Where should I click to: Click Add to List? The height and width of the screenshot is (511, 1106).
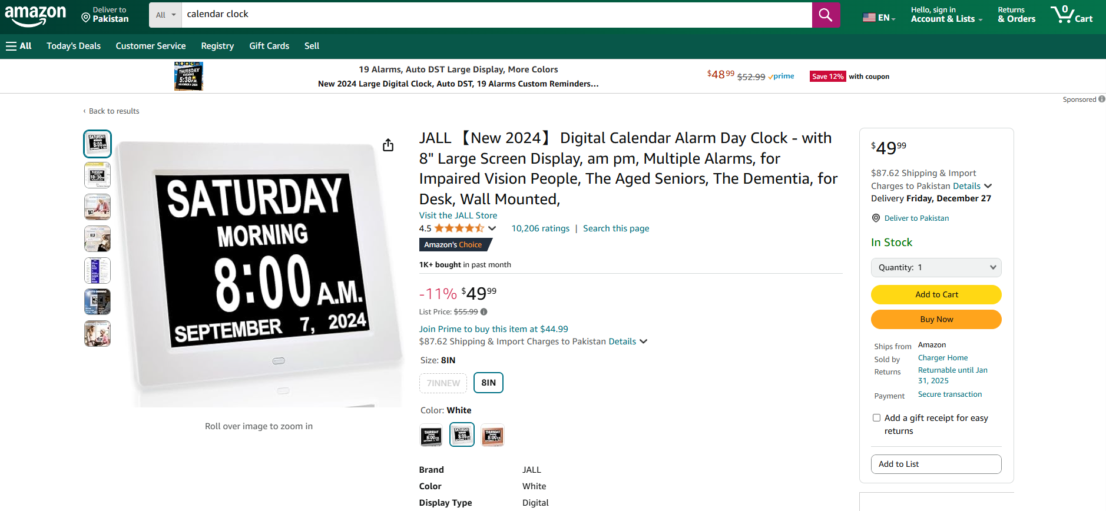936,464
